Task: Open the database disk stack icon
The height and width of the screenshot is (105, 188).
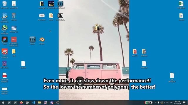Action: coord(42,15)
